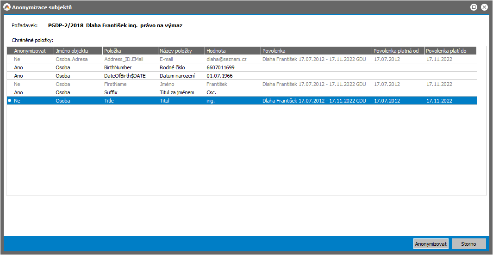Image resolution: width=493 pixels, height=255 pixels.
Task: Click the Povolenka column header
Action: point(316,51)
